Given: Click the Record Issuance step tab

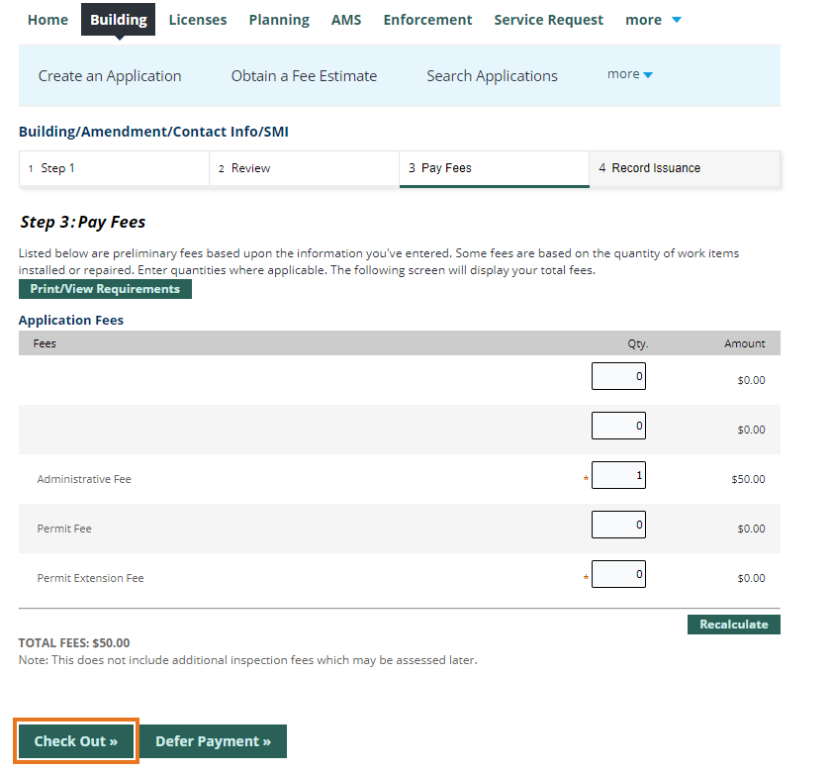Looking at the screenshot, I should [685, 168].
